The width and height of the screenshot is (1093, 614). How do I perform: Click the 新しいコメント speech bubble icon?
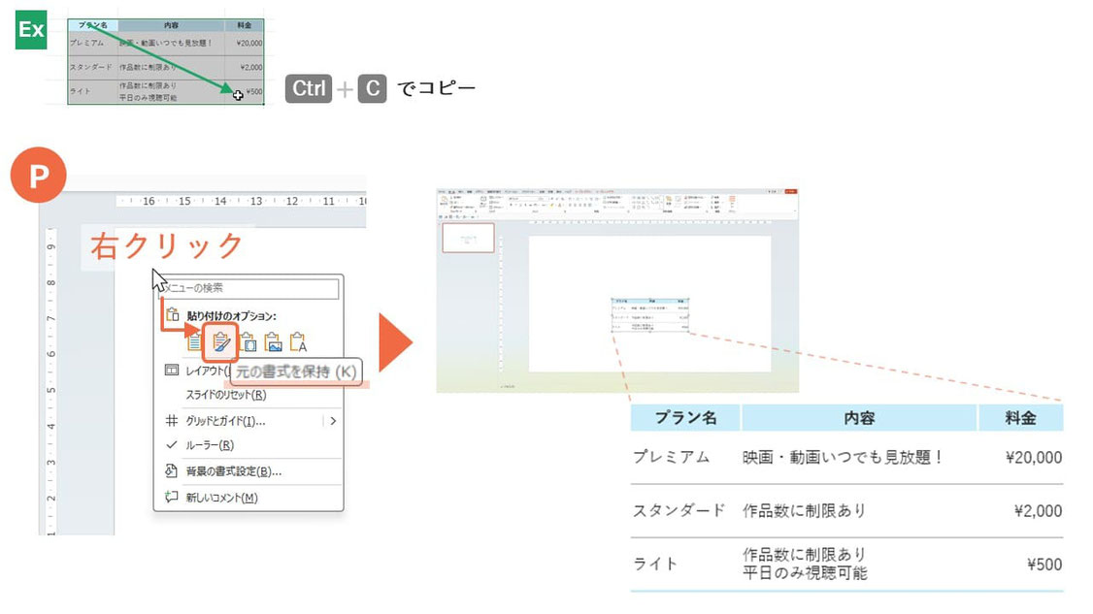click(x=171, y=497)
